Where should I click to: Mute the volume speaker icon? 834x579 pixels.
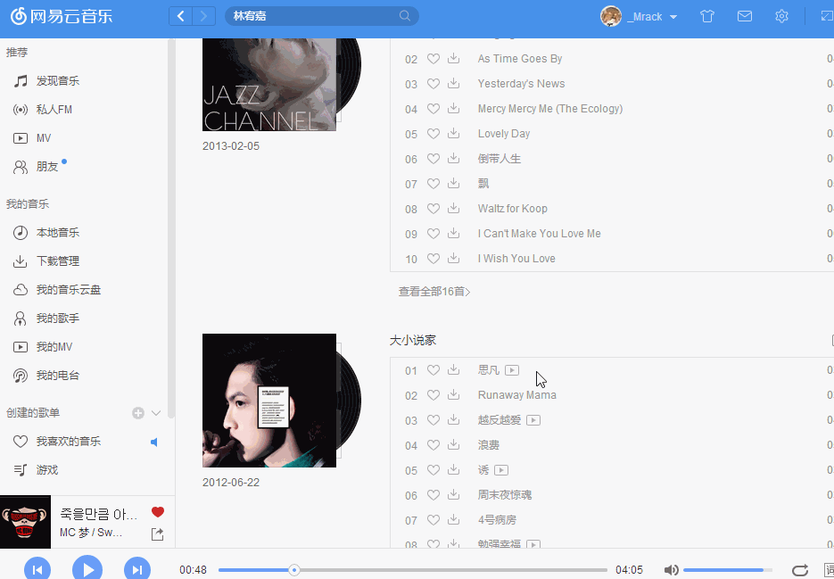(x=671, y=570)
